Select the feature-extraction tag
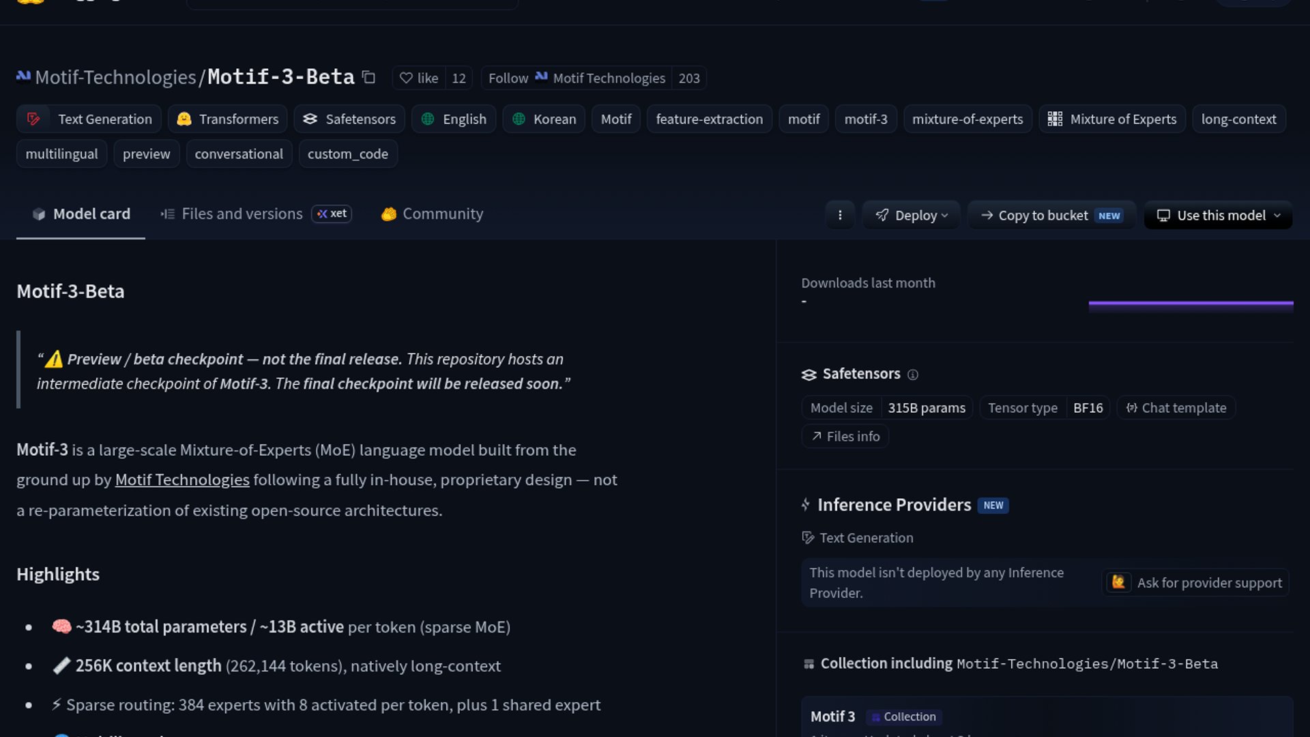Viewport: 1310px width, 737px height. point(710,119)
